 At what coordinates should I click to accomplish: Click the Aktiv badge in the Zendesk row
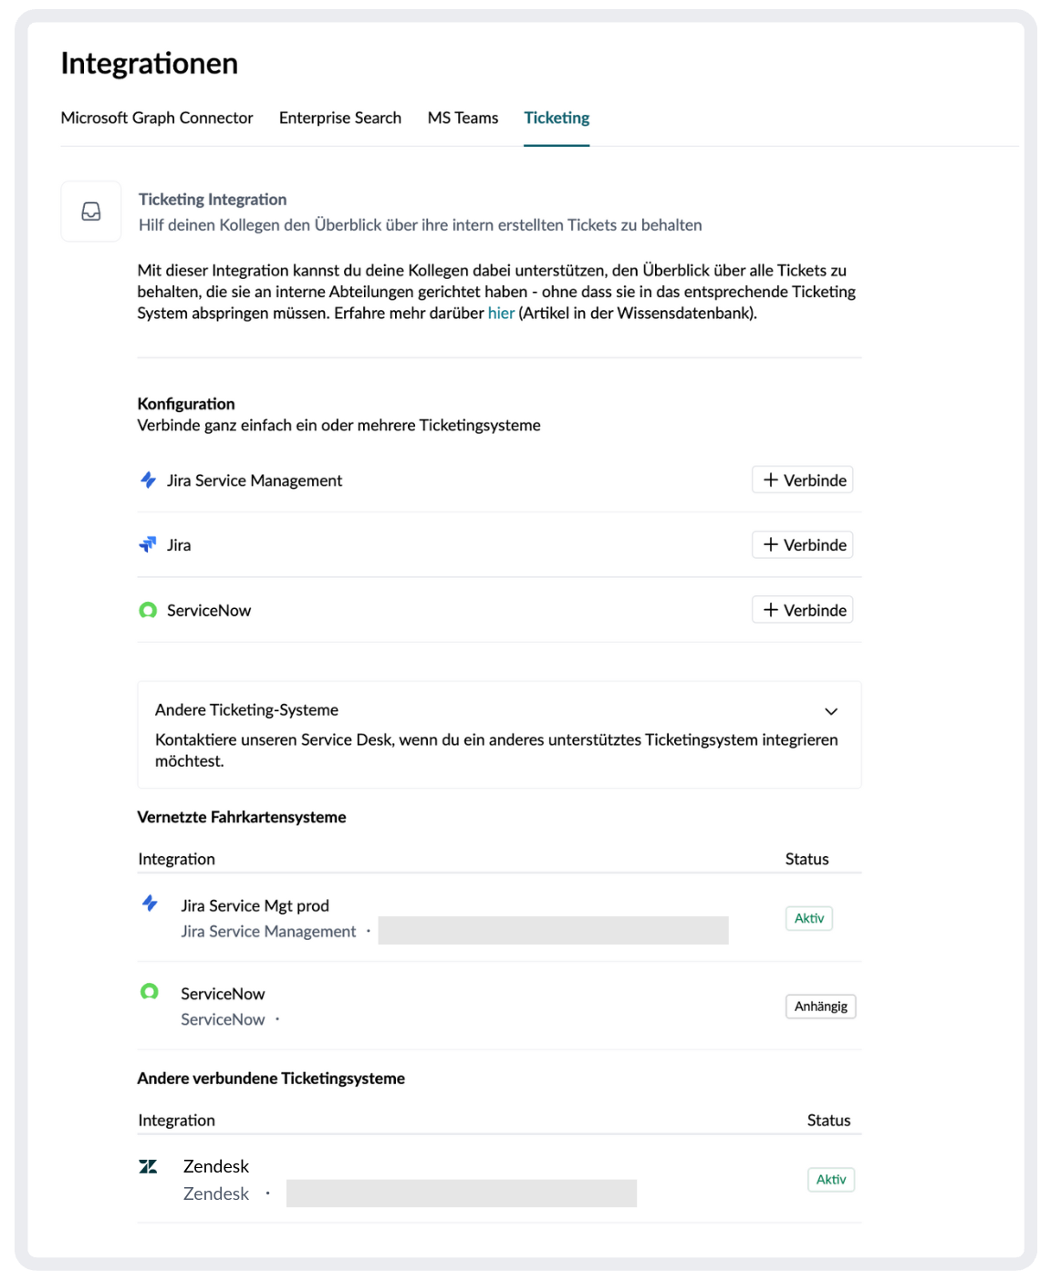[831, 1180]
